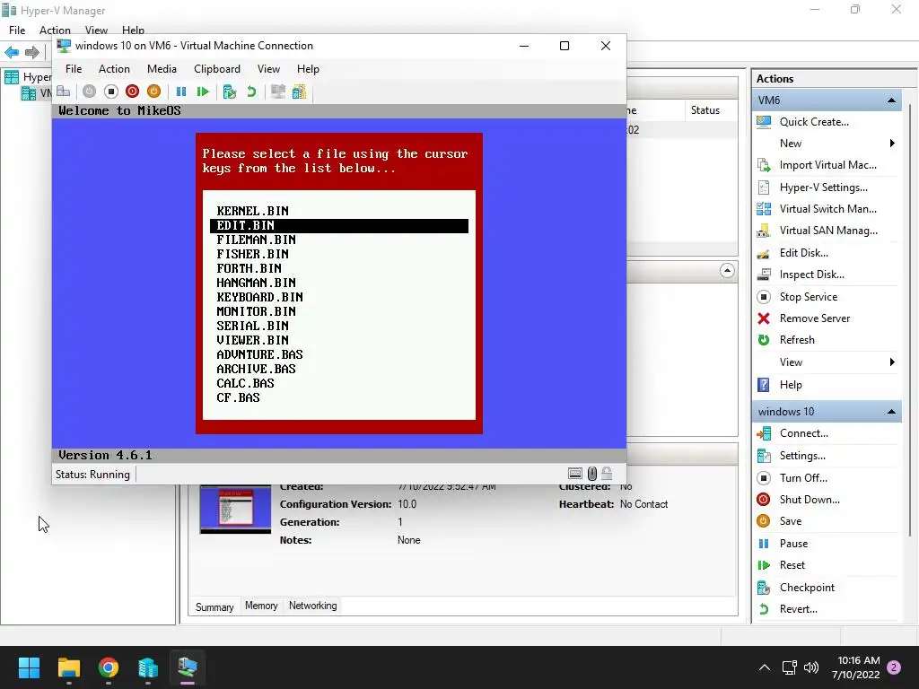
Task: Open Virtual SAN Manager action
Action: (x=828, y=231)
